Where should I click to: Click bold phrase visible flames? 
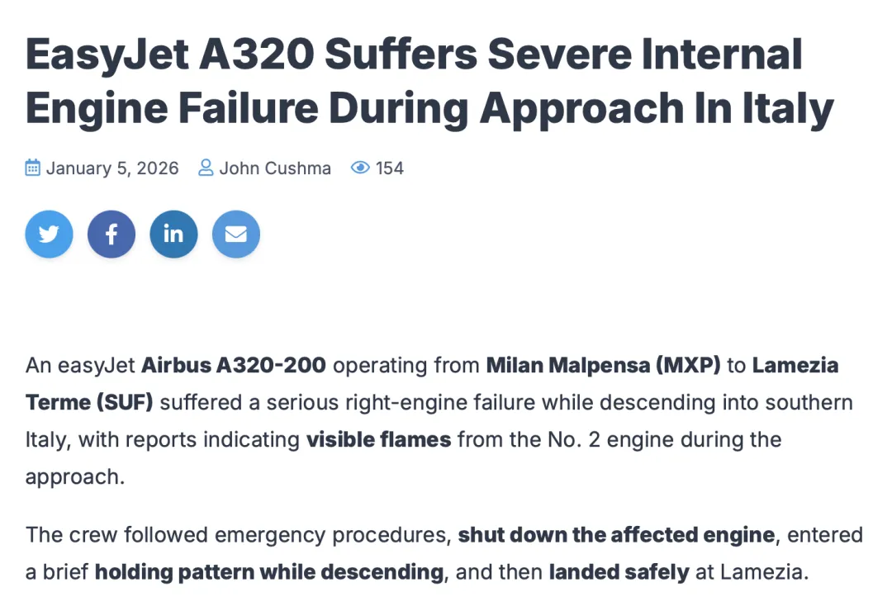(x=378, y=439)
